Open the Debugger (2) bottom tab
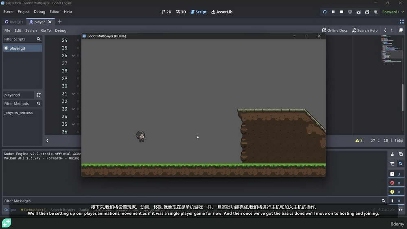Viewport: 407px width, 229px height. click(x=33, y=210)
